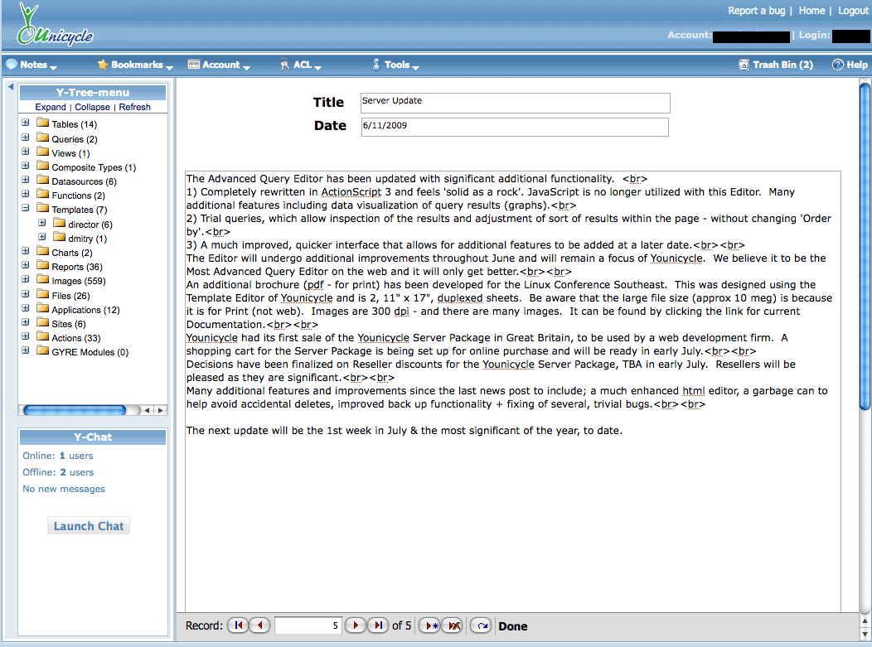Click the Launch Chat button
This screenshot has height=647, width=872.
click(89, 526)
